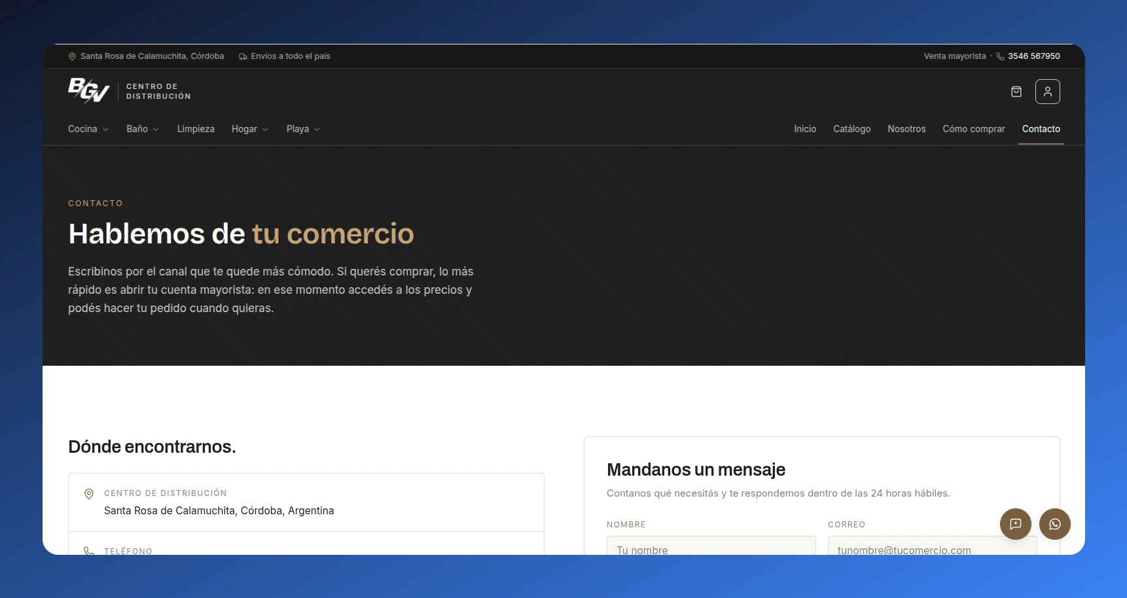Open the Catálogo page
Image resolution: width=1127 pixels, height=598 pixels.
coord(852,129)
